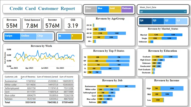Screen dimensions: 191x107
Task: Click the Reveneu 55M card
Action: [12, 23]
